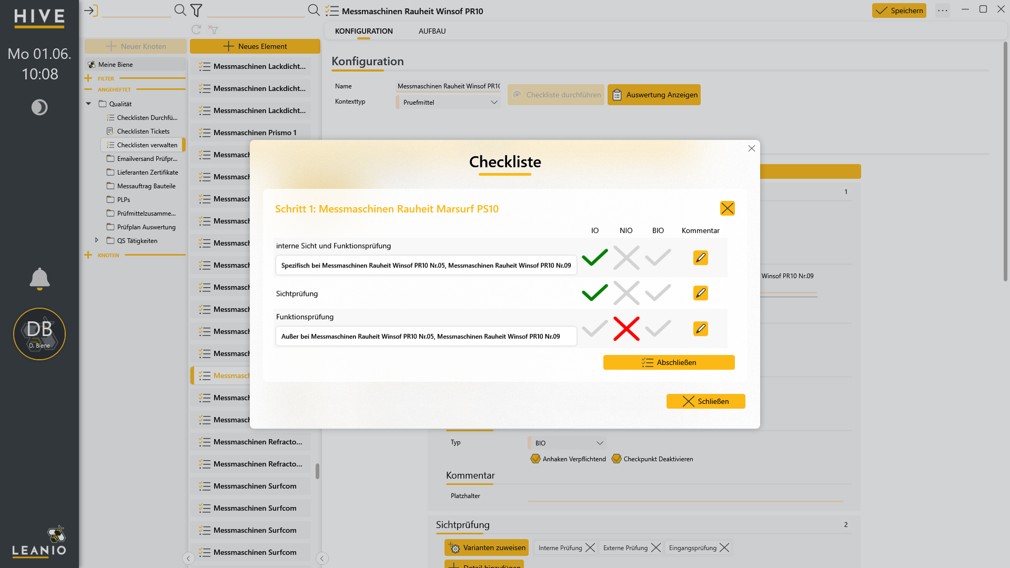Screen dimensions: 1010x568
Task: Clear filter icon above element list
Action: pyautogui.click(x=213, y=29)
